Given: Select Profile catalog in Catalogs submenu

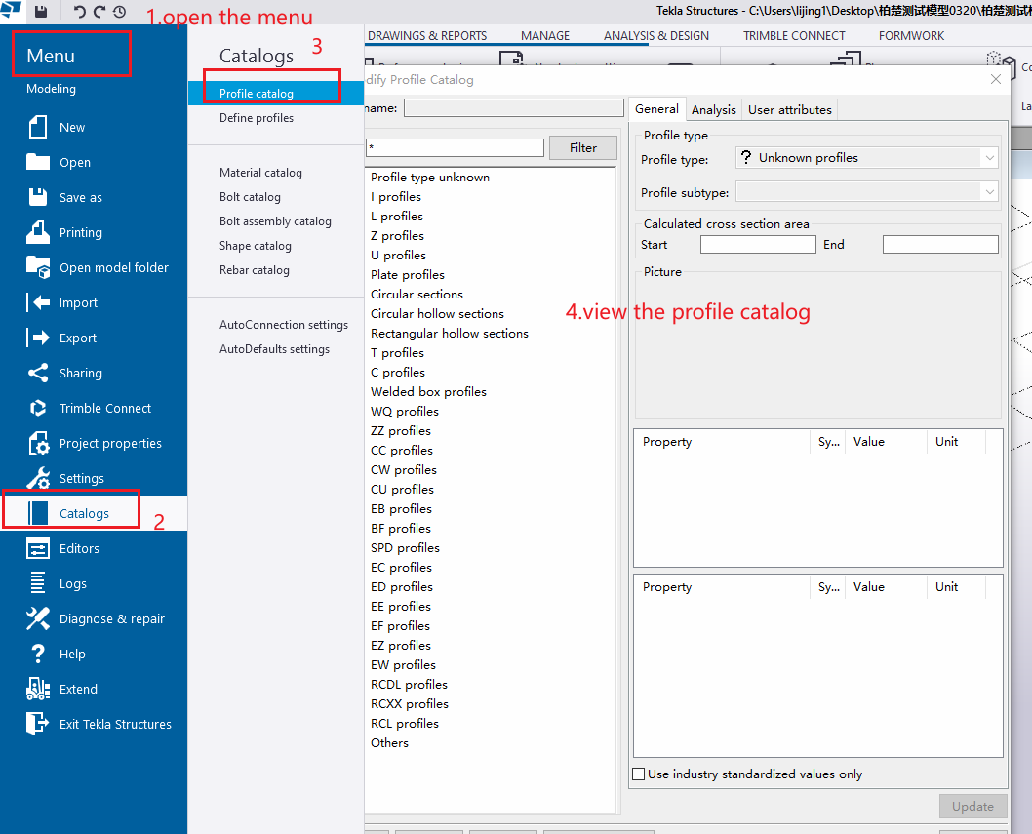Looking at the screenshot, I should tap(276, 94).
